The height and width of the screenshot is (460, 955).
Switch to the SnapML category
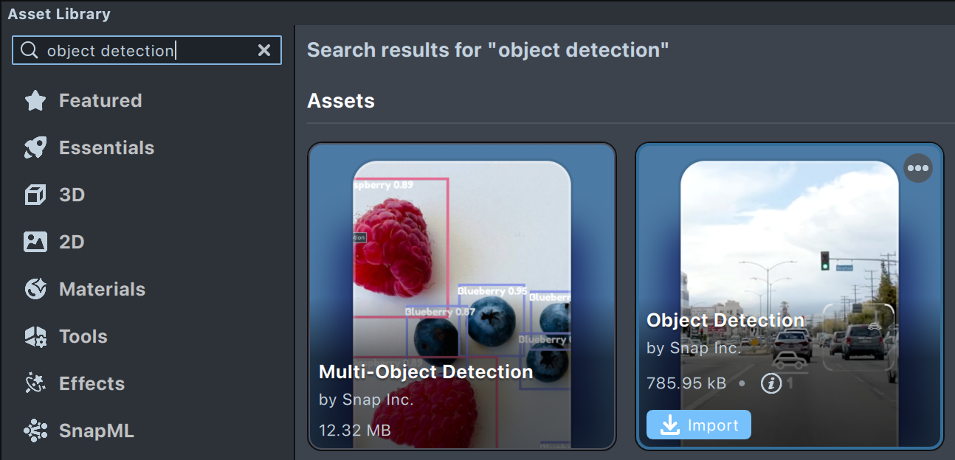click(x=97, y=431)
